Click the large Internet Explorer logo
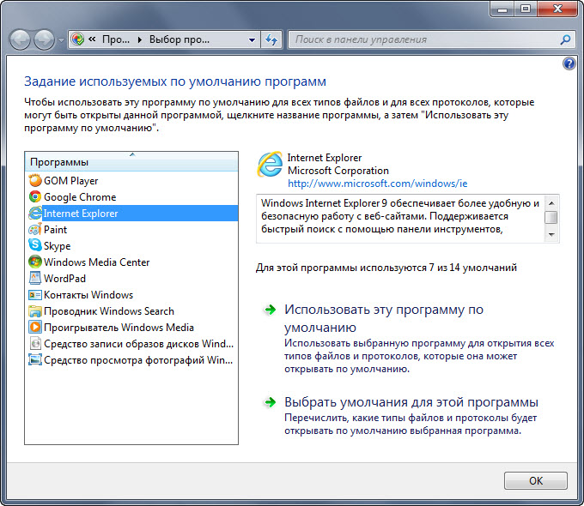The height and width of the screenshot is (506, 584). tap(270, 165)
